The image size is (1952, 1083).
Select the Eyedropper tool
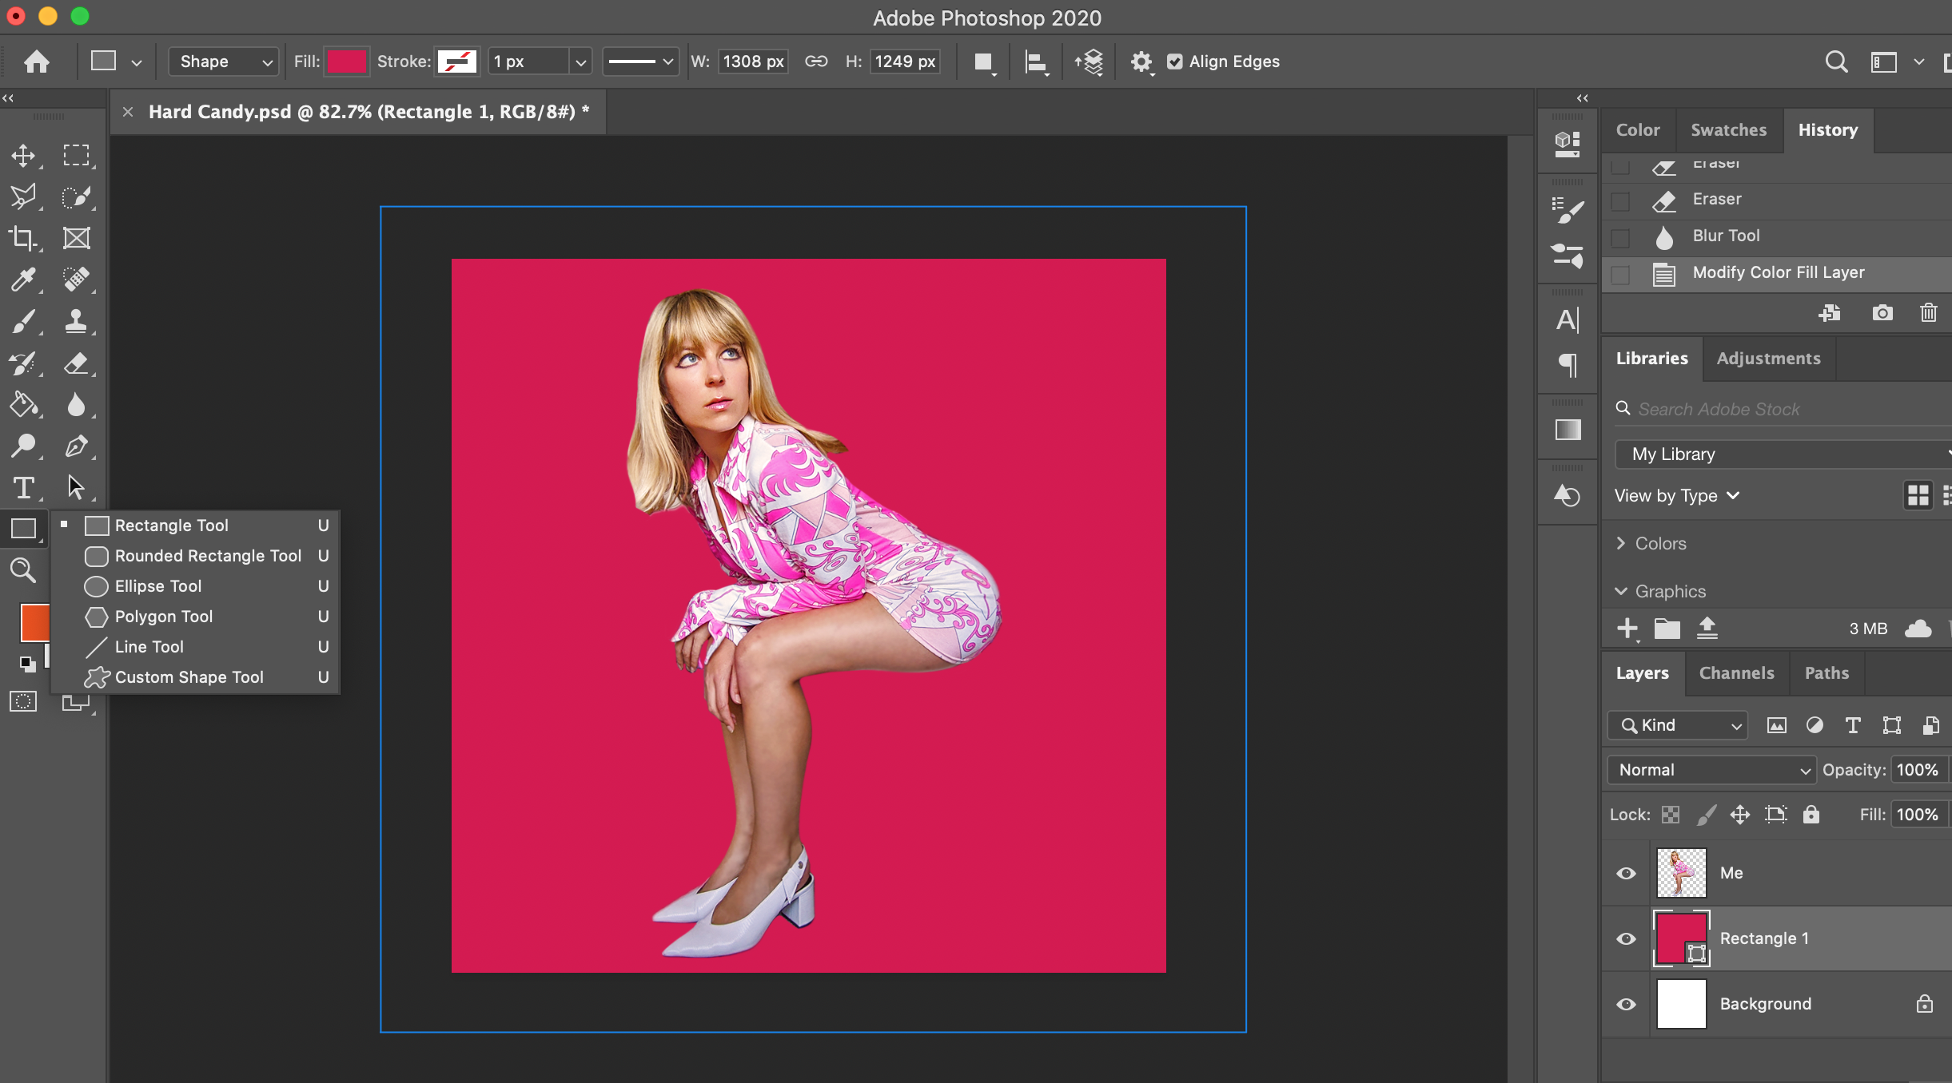[23, 280]
